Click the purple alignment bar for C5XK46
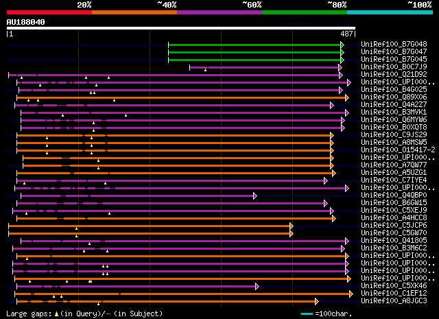This screenshot has width=439, height=319. (136, 287)
